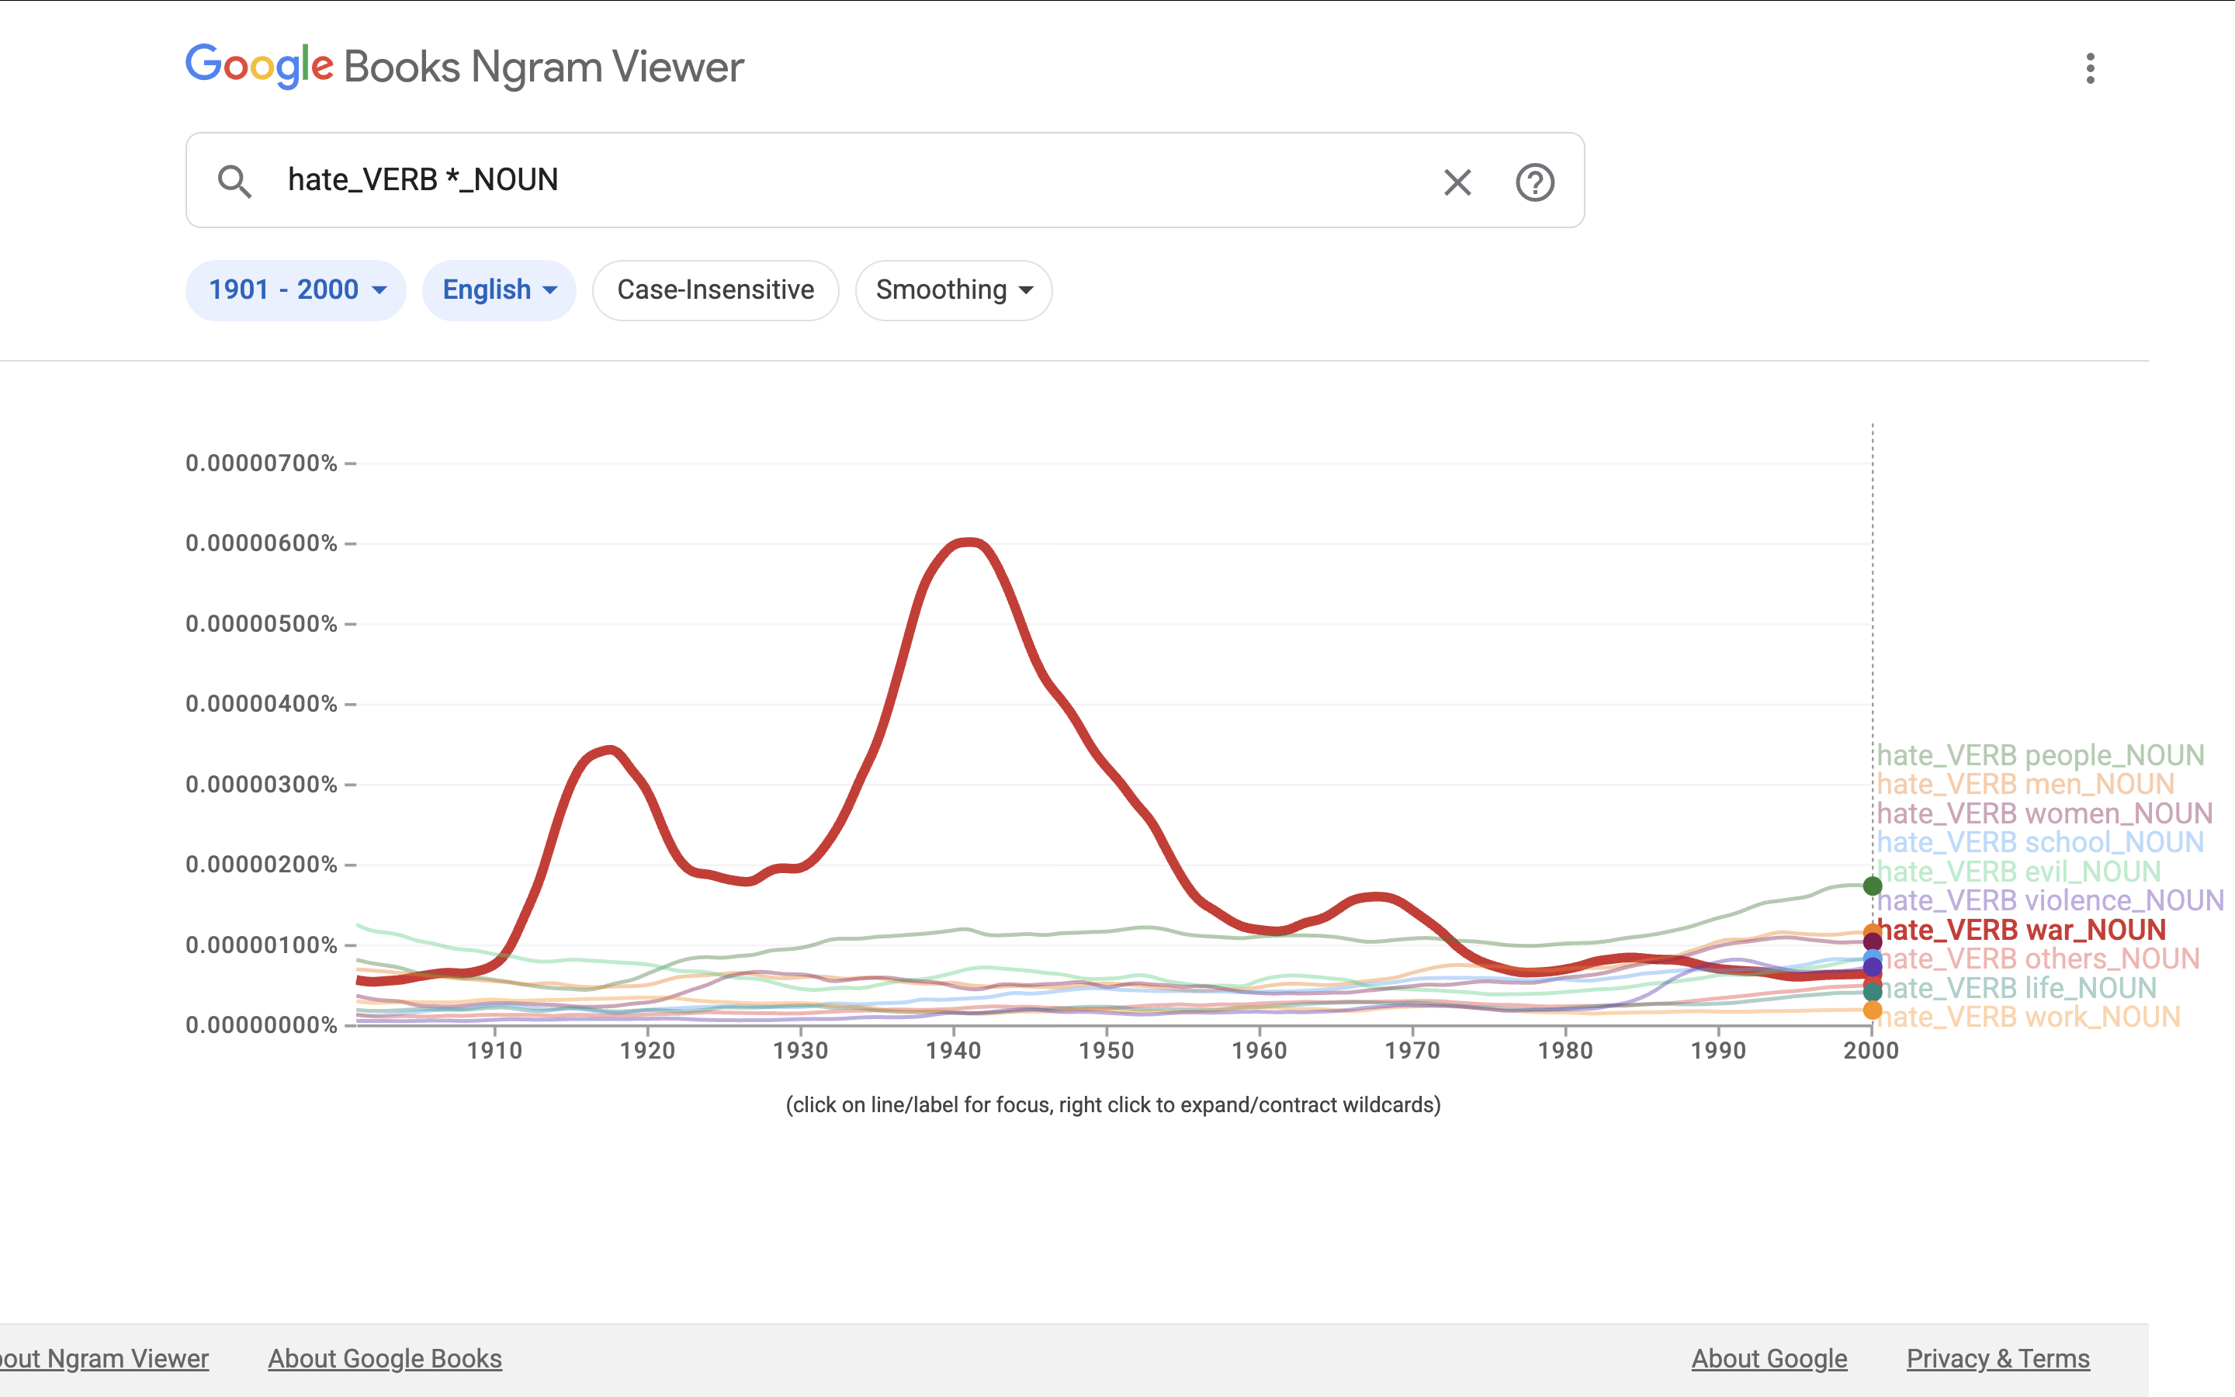Open the Smoothing dropdown

click(x=953, y=290)
